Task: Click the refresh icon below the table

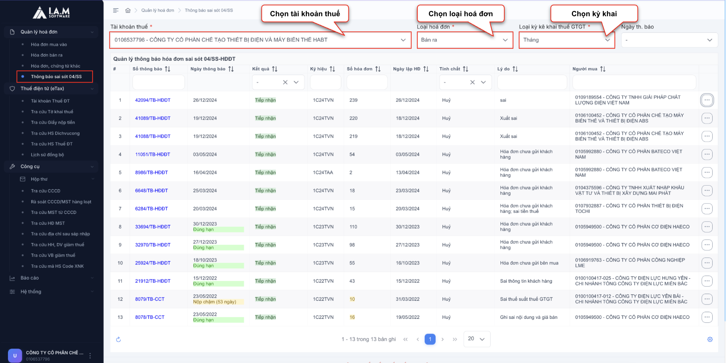Action: point(119,340)
